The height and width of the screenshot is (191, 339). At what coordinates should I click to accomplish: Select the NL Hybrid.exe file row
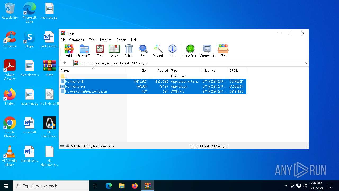(153, 86)
